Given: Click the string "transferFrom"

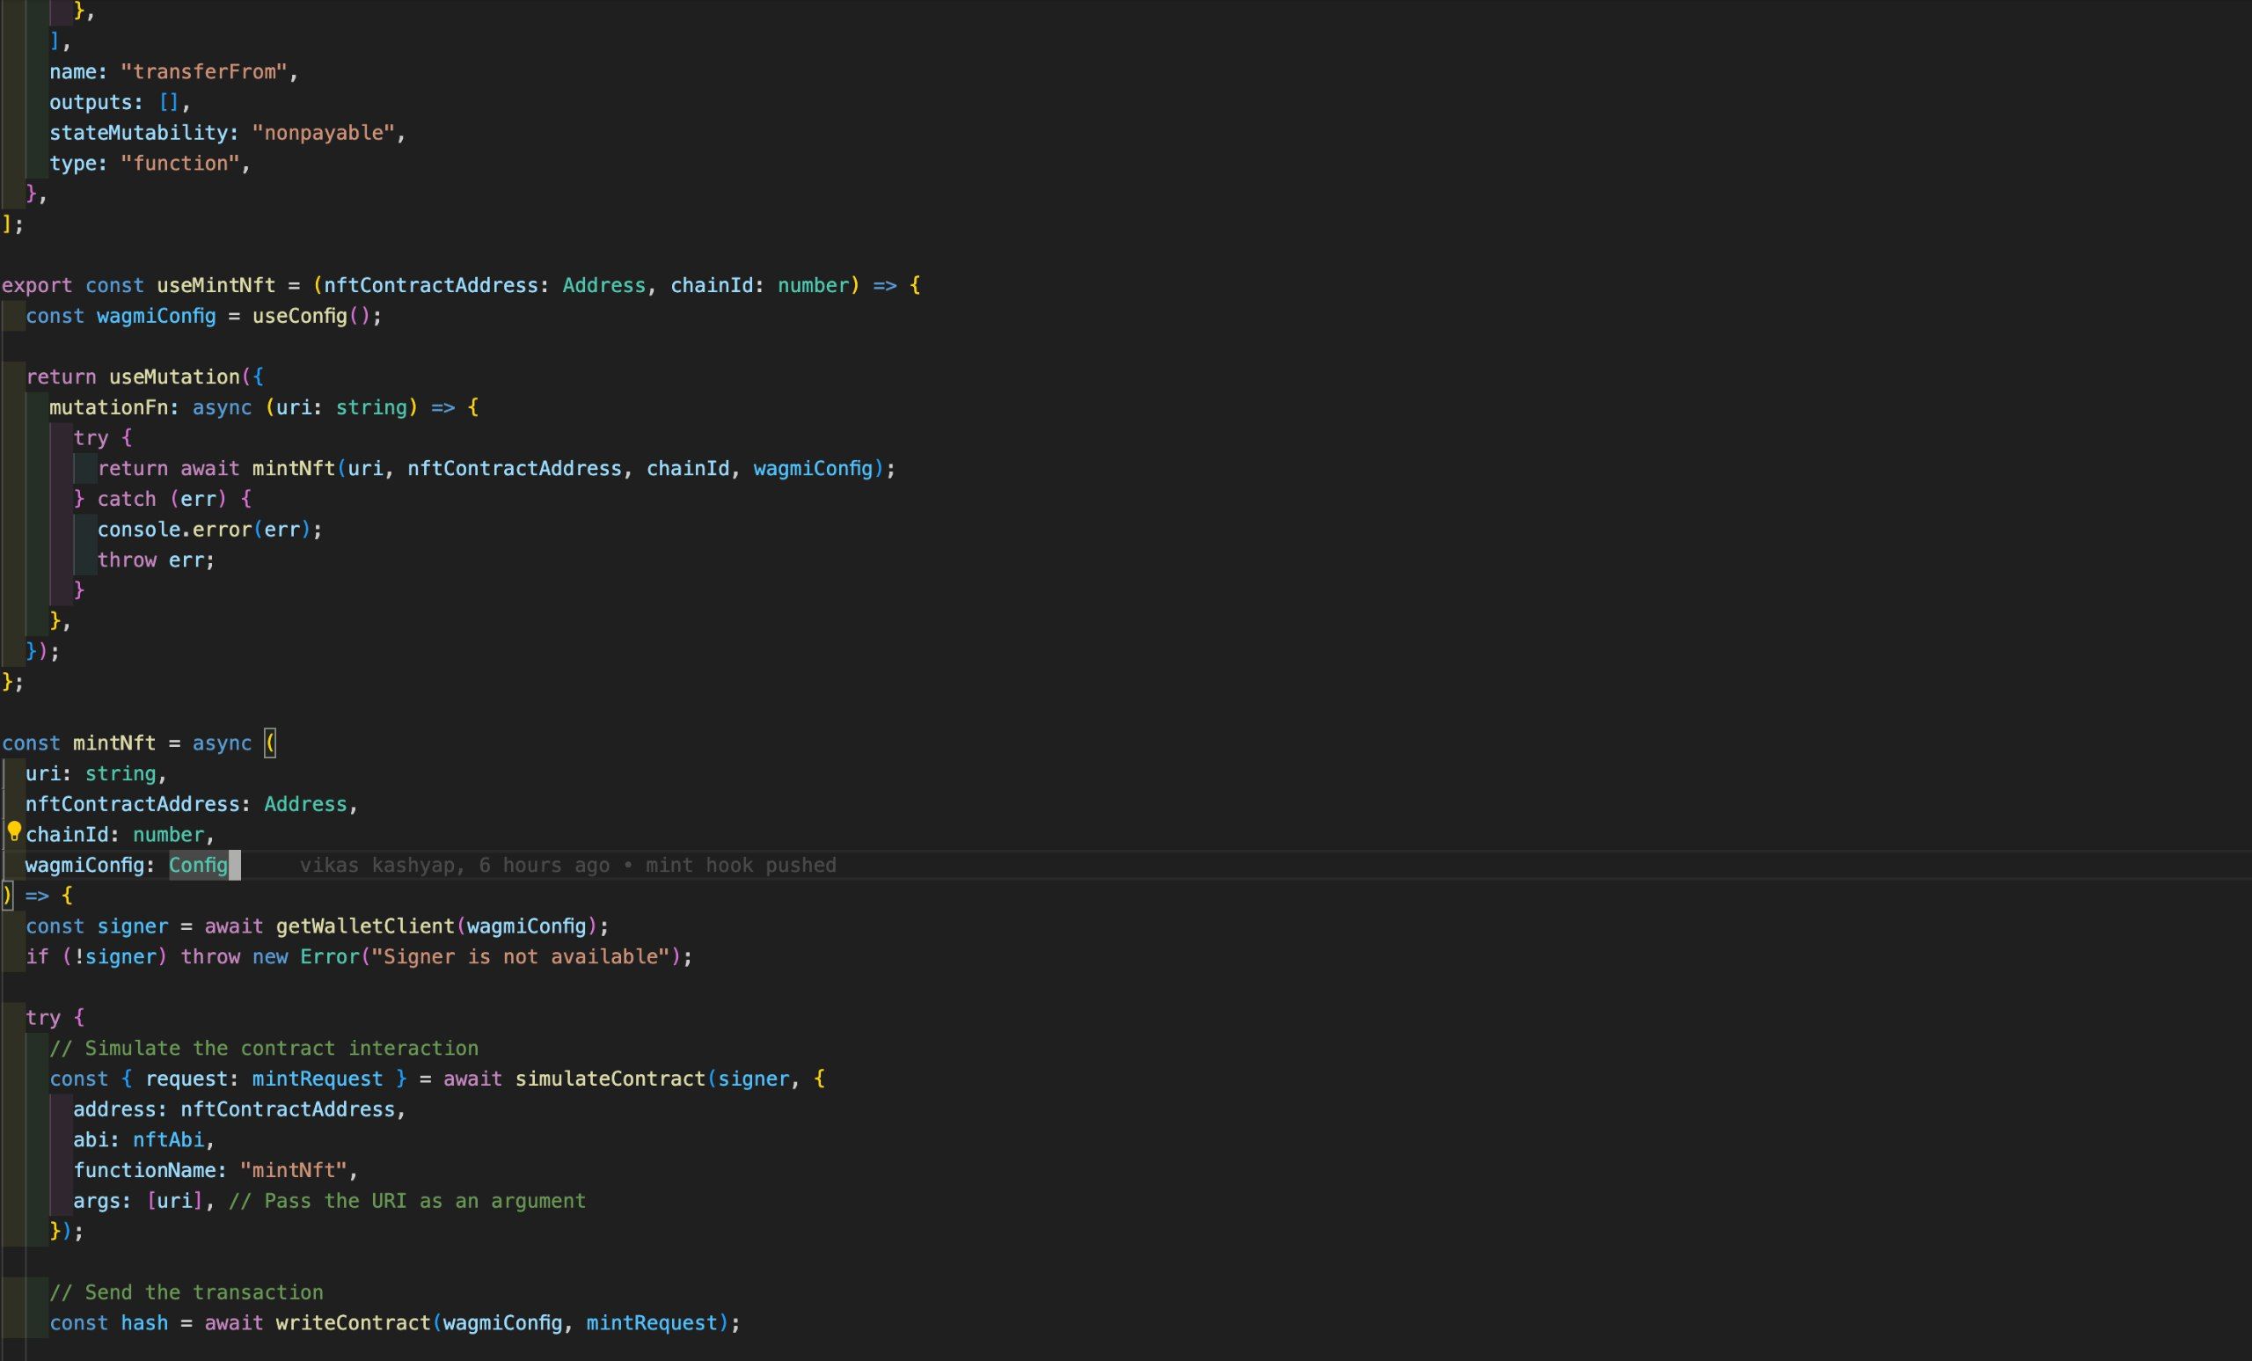Looking at the screenshot, I should 204,72.
